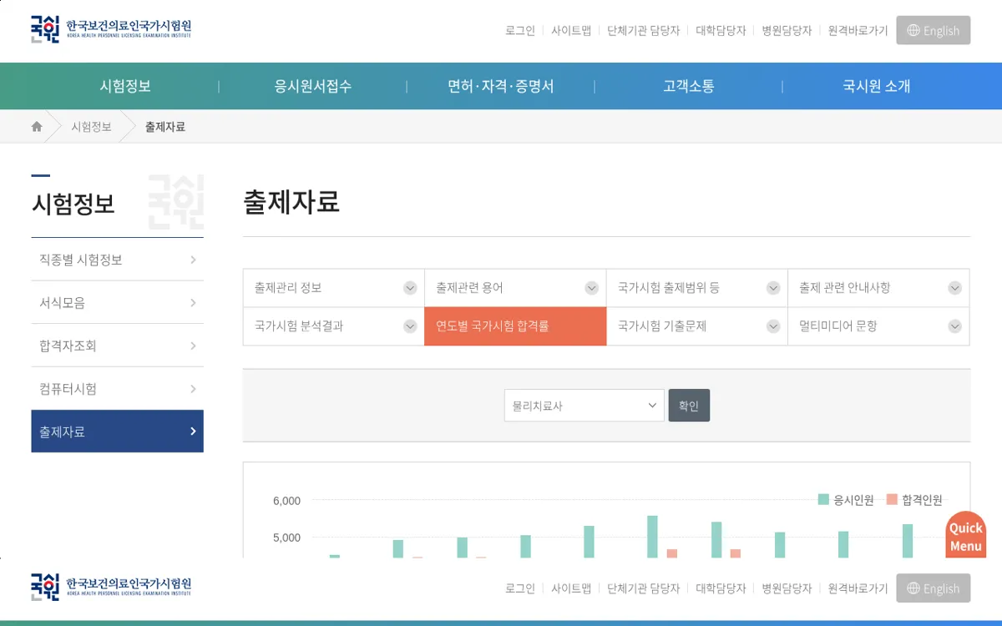The image size is (1002, 626).
Task: Select 멀티미디어 문항 tab
Action: pos(878,326)
